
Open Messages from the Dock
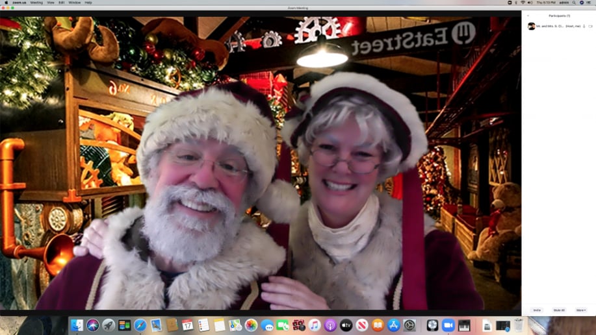[x=267, y=325]
